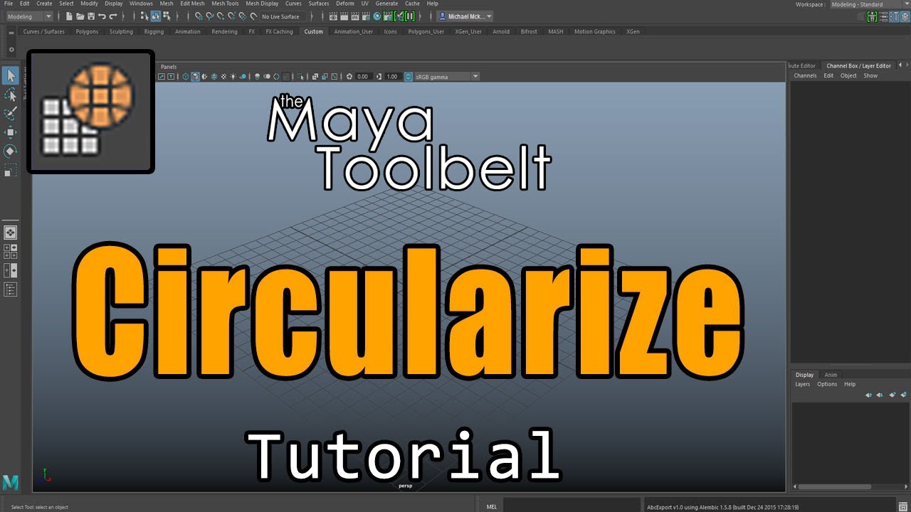Viewport: 911px width, 512px height.
Task: Open shelf gear options icon
Action: (x=11, y=49)
